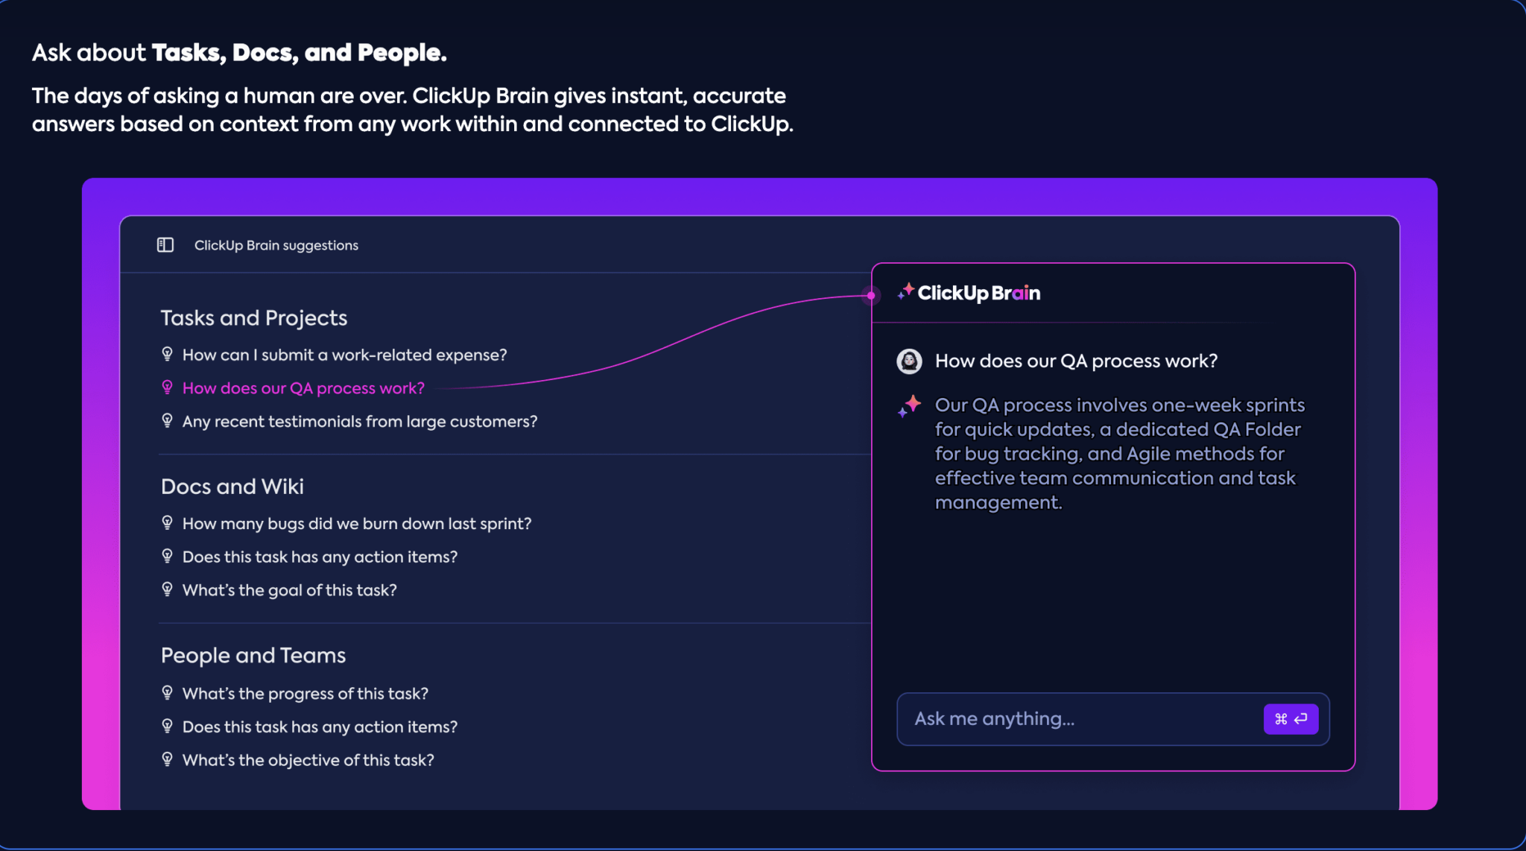This screenshot has width=1526, height=851.
Task: Click the lightbulb icon beside the expense question
Action: pyautogui.click(x=168, y=354)
